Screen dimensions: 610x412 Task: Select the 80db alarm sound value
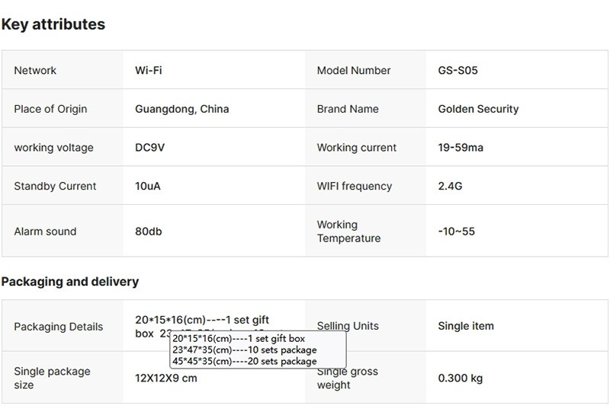[x=149, y=232]
